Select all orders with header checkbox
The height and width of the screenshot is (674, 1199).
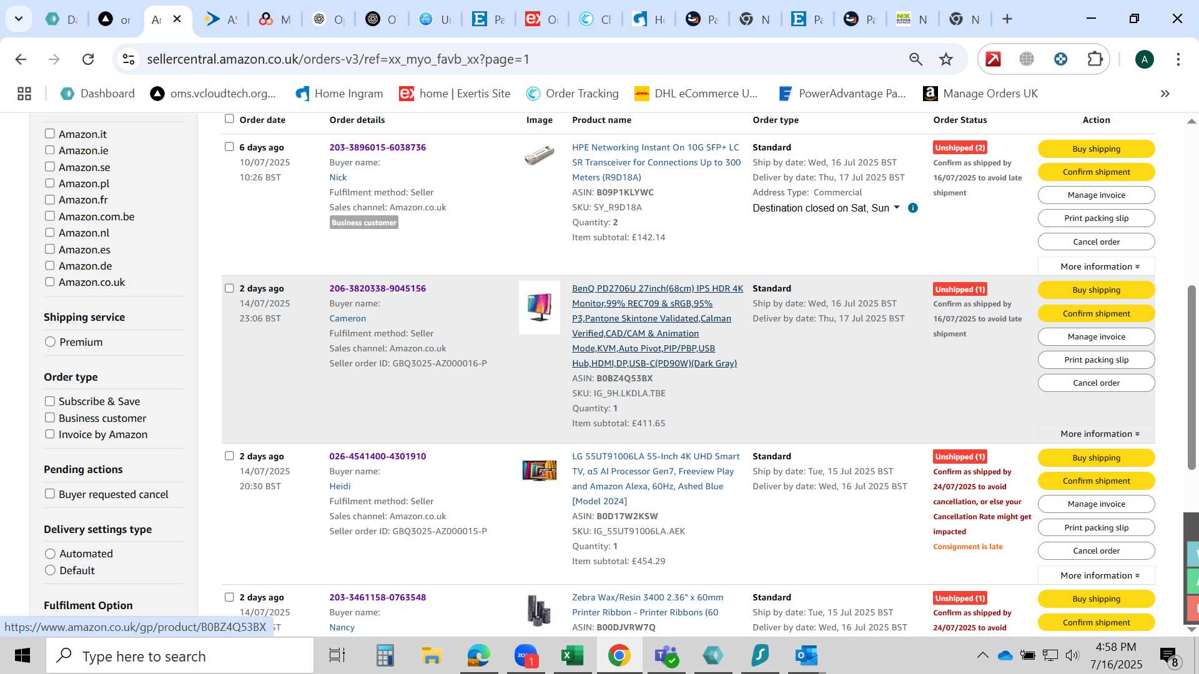tap(229, 119)
